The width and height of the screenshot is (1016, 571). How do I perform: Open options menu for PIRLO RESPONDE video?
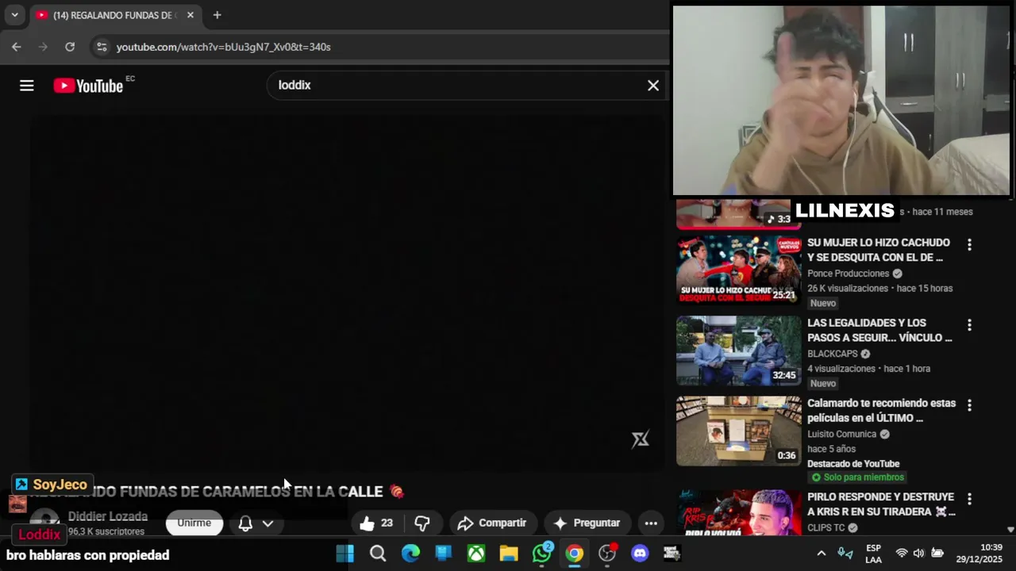[969, 499]
